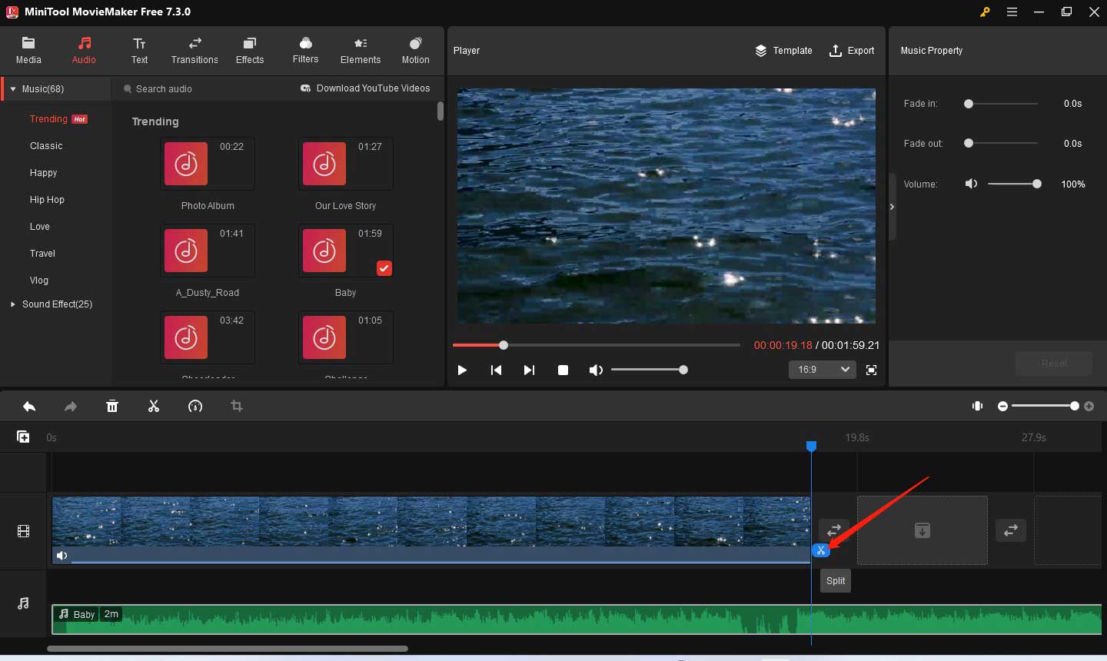Open the Motion tab
This screenshot has width=1107, height=661.
coord(416,50)
